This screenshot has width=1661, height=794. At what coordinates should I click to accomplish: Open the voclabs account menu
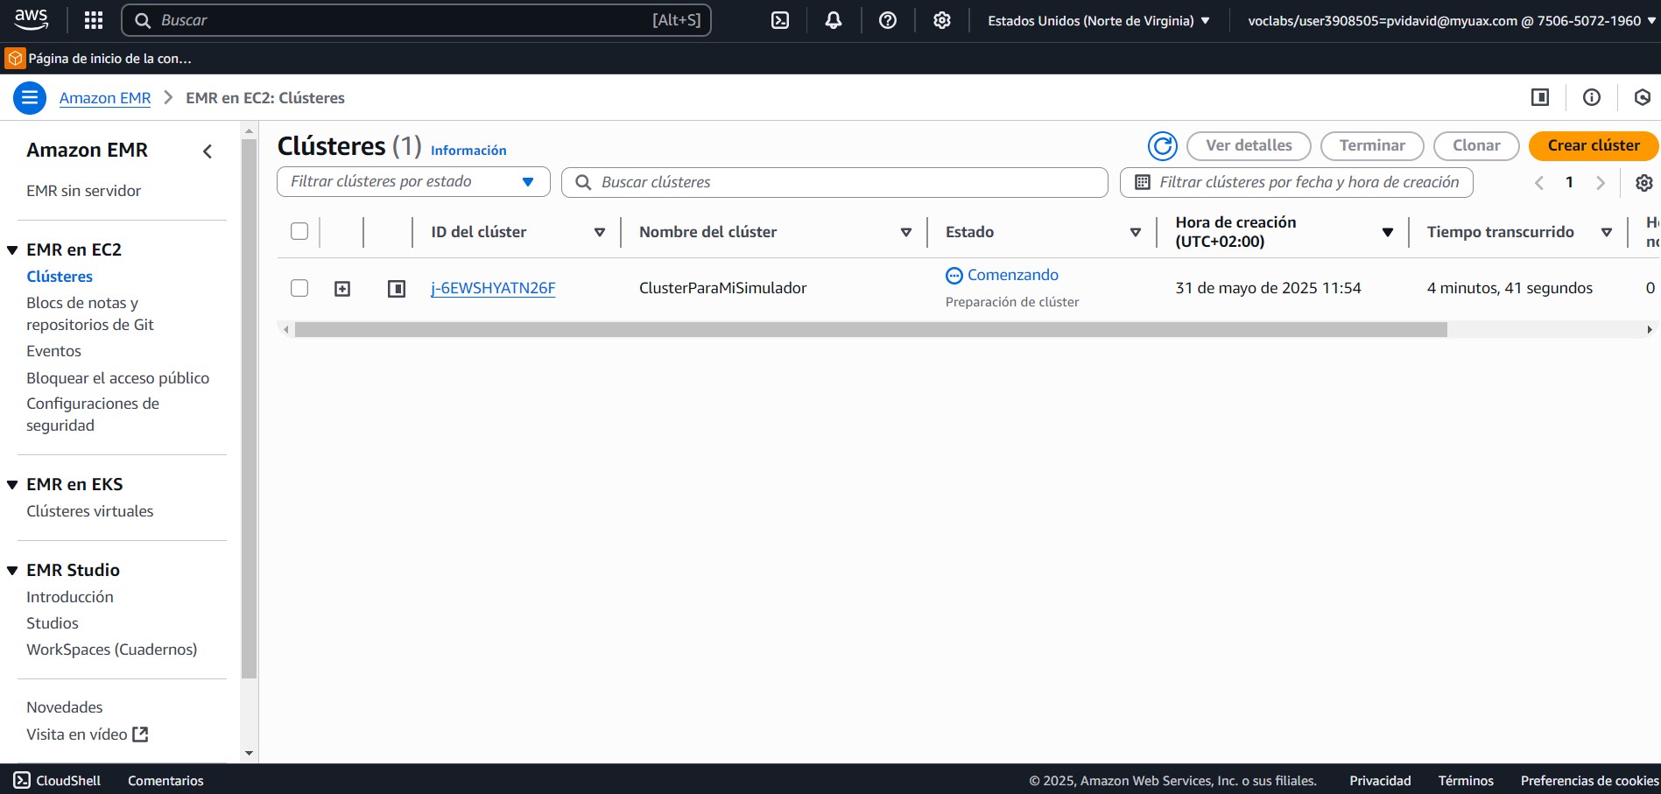point(1452,20)
